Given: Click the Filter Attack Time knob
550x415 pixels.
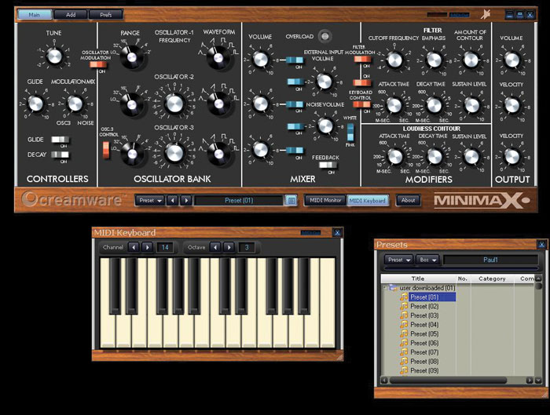Looking at the screenshot, I should (394, 105).
